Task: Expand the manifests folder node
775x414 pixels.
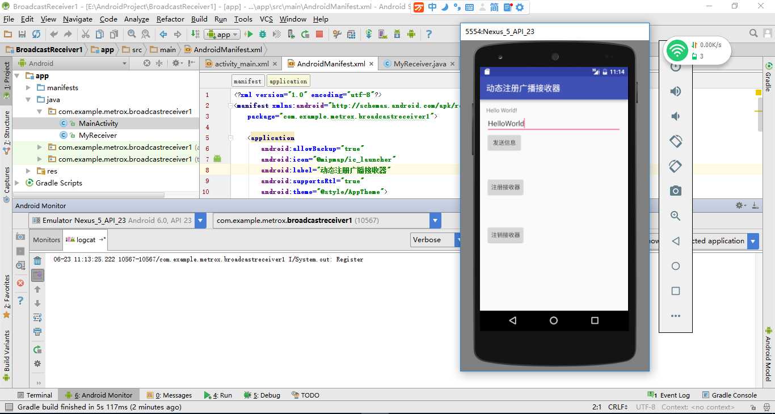Action: coord(28,88)
